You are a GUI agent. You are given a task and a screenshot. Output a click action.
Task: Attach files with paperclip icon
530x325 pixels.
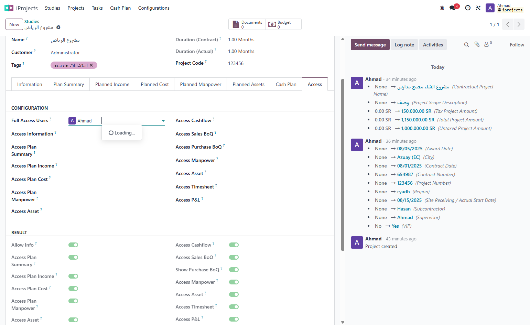[x=477, y=44]
